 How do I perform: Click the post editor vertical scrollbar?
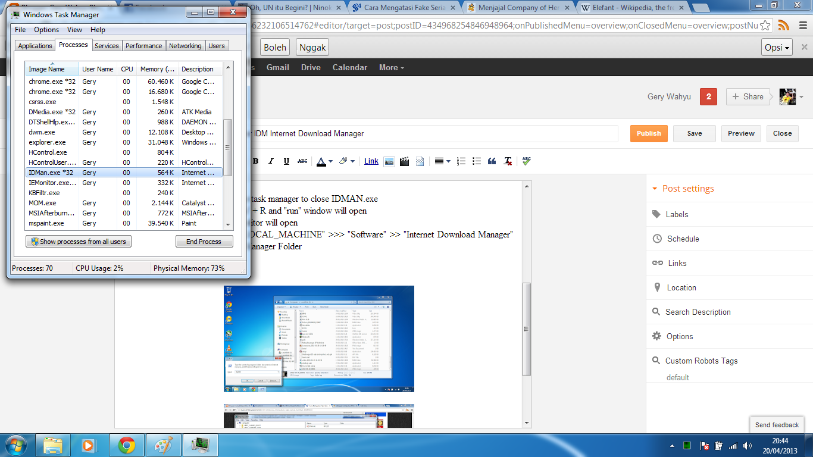coord(526,329)
